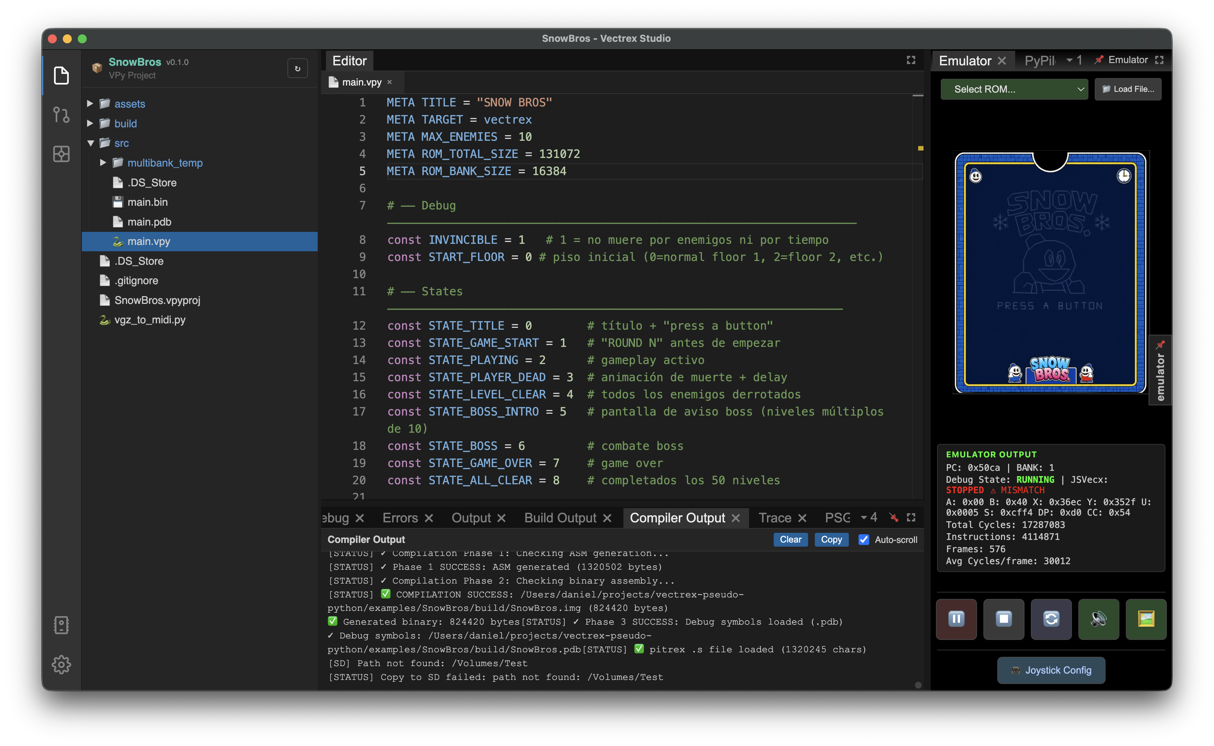1214x746 pixels.
Task: Maximize the Editor panel
Action: click(x=911, y=60)
